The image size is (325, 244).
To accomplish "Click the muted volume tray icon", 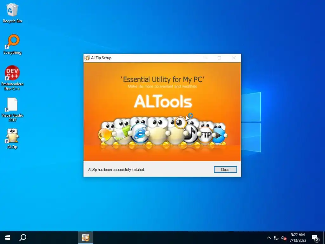I will point(284,238).
